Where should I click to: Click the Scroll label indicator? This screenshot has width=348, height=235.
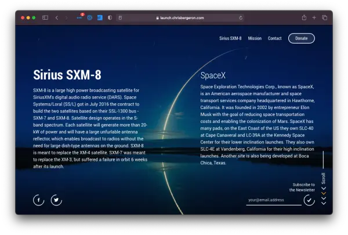[x=324, y=178]
